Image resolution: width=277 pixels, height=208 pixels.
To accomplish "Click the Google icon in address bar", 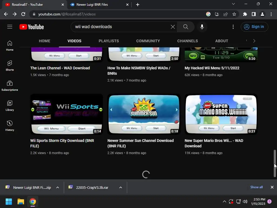I will 208,14.
